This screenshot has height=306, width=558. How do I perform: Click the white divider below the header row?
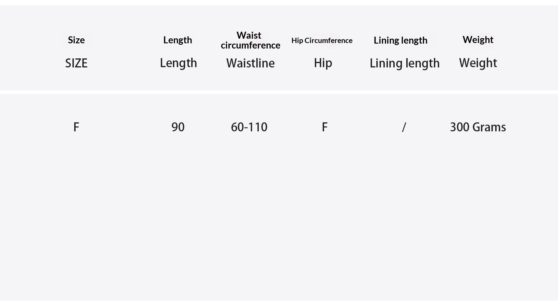279,92
